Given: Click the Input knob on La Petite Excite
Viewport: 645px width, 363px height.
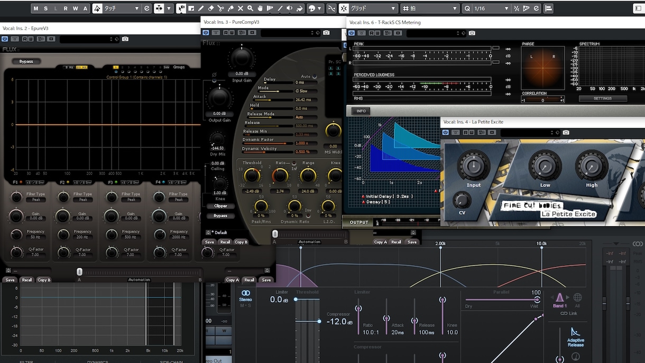Looking at the screenshot, I should [x=474, y=166].
